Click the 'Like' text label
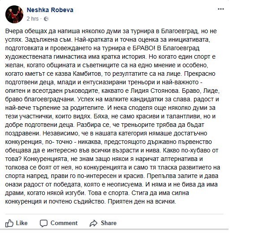 coord(22,223)
